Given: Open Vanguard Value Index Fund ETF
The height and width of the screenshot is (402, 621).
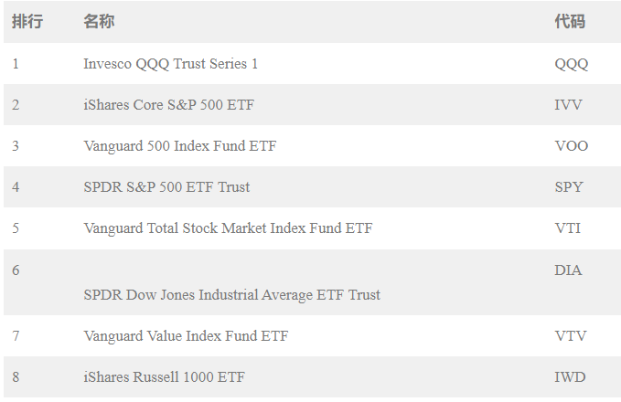Looking at the screenshot, I should [x=186, y=336].
